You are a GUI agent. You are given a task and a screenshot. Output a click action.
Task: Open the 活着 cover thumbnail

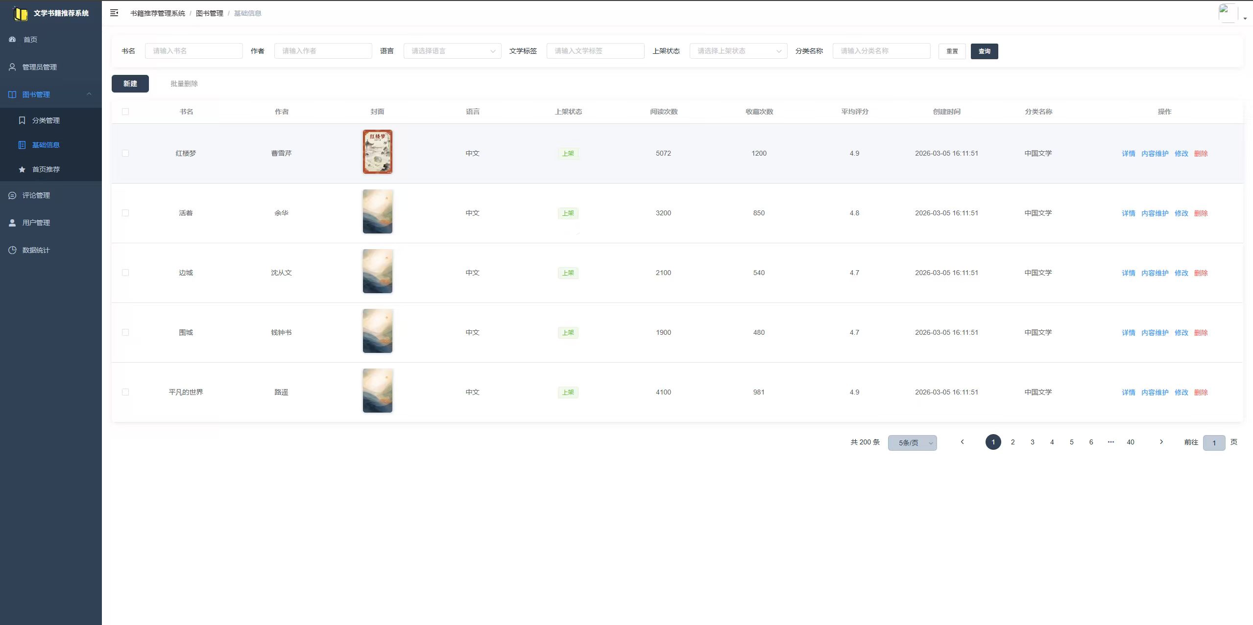pyautogui.click(x=378, y=211)
